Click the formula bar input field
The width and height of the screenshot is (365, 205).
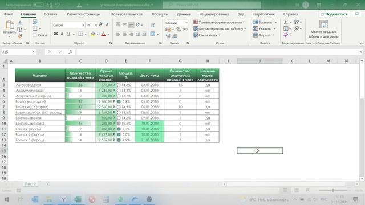point(217,52)
